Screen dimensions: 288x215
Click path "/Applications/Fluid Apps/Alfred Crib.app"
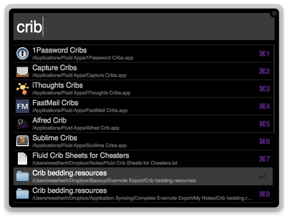tap(76, 128)
